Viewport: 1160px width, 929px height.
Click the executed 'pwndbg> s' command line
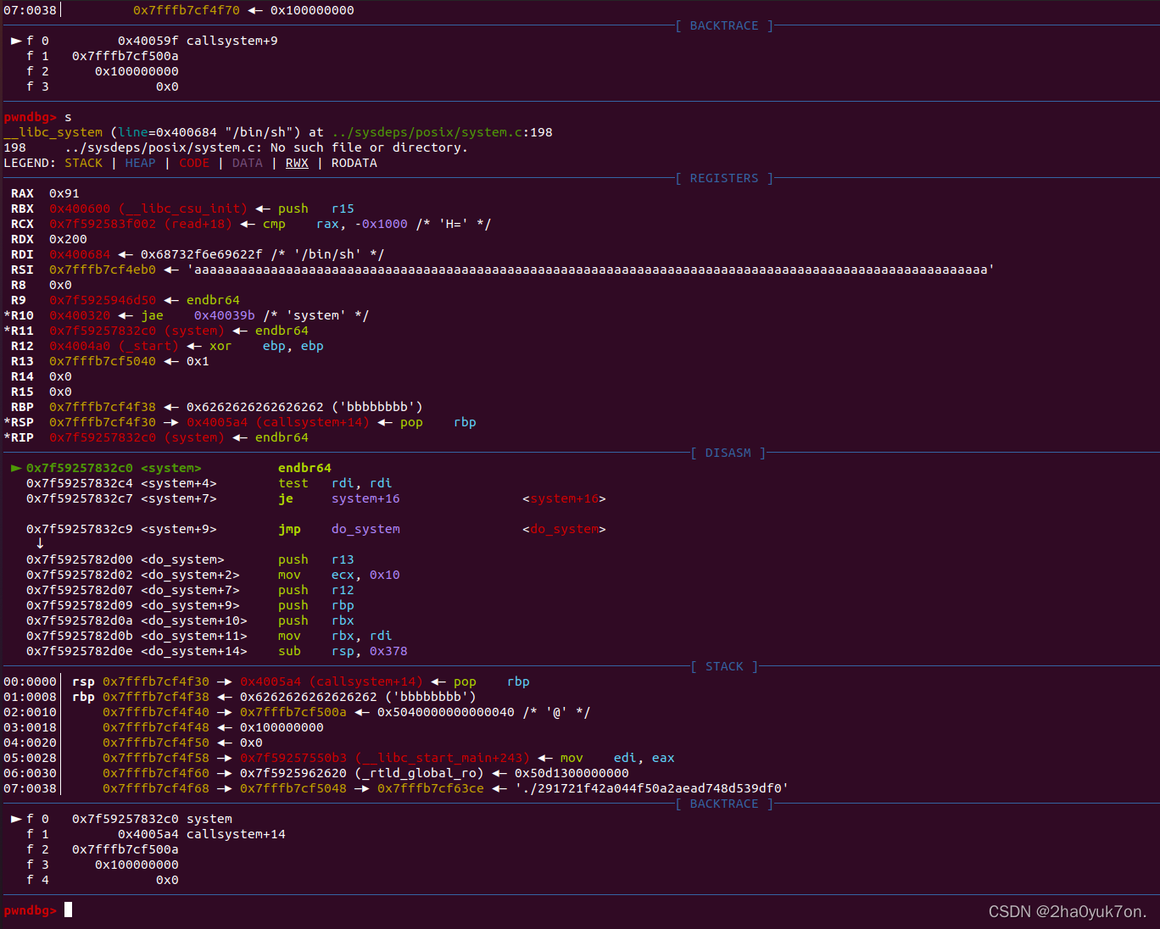38,117
